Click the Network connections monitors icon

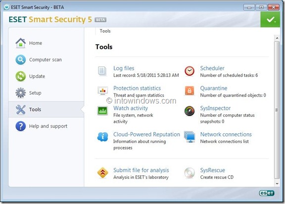click(190, 137)
